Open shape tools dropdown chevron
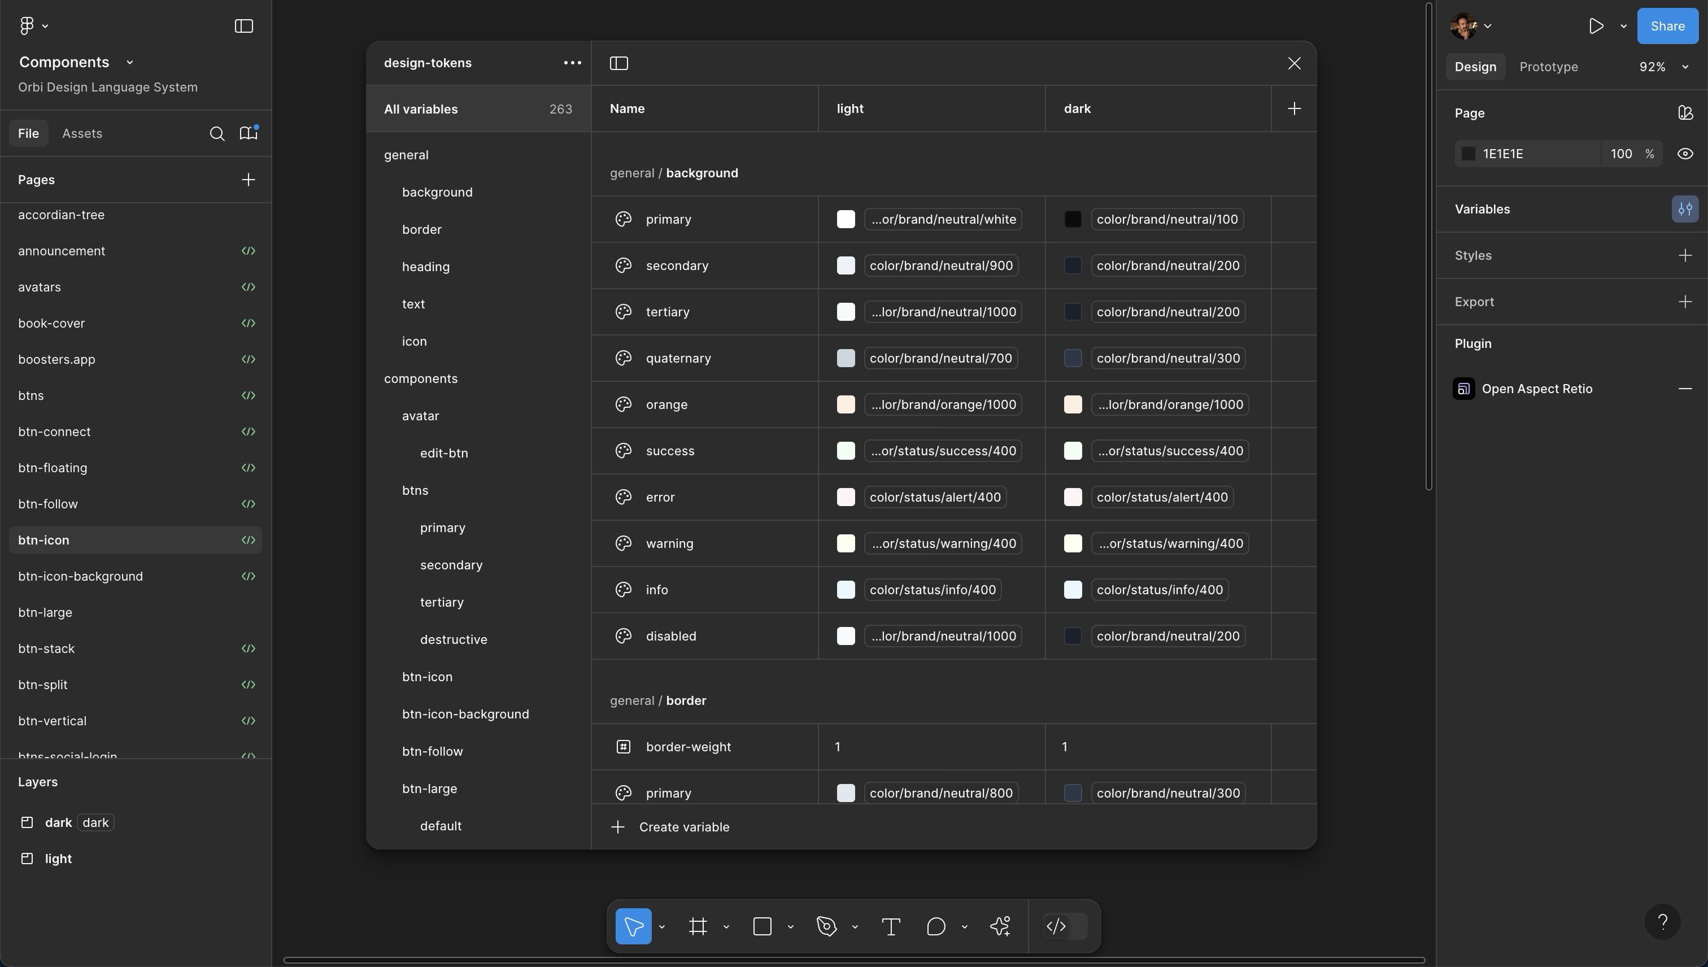1708x967 pixels. tap(790, 927)
